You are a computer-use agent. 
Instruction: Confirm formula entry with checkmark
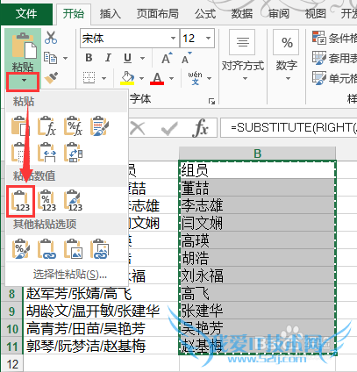(x=169, y=128)
